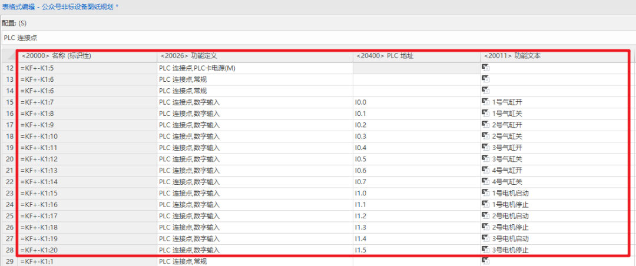Click the translation icon in row 12

tap(485, 68)
